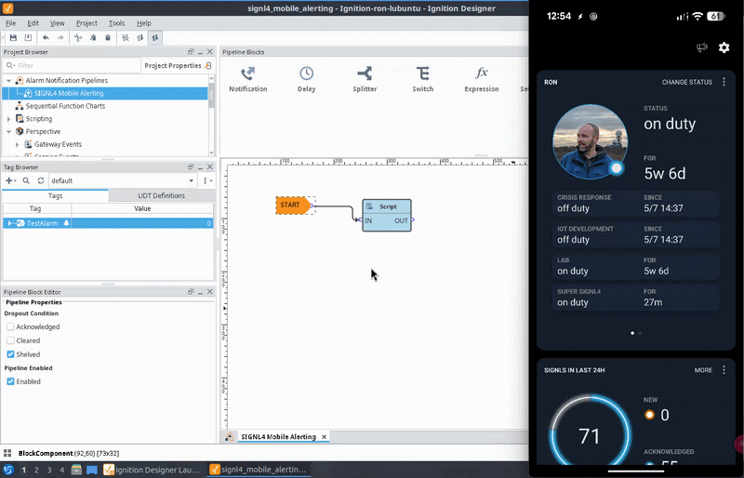Screen dimensions: 744x478
Task: Tap MORE on Signls in last 24h card
Action: tap(703, 370)
